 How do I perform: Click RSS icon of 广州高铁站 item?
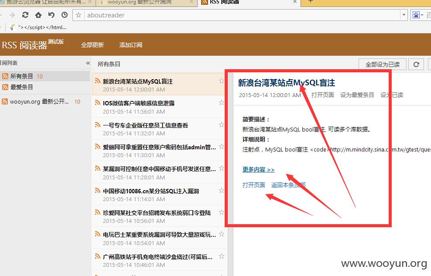(98, 256)
